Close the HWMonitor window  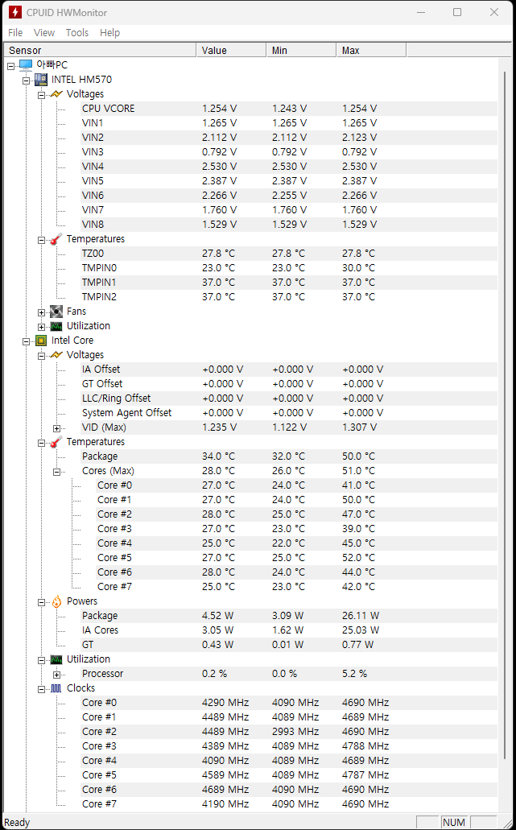(494, 12)
